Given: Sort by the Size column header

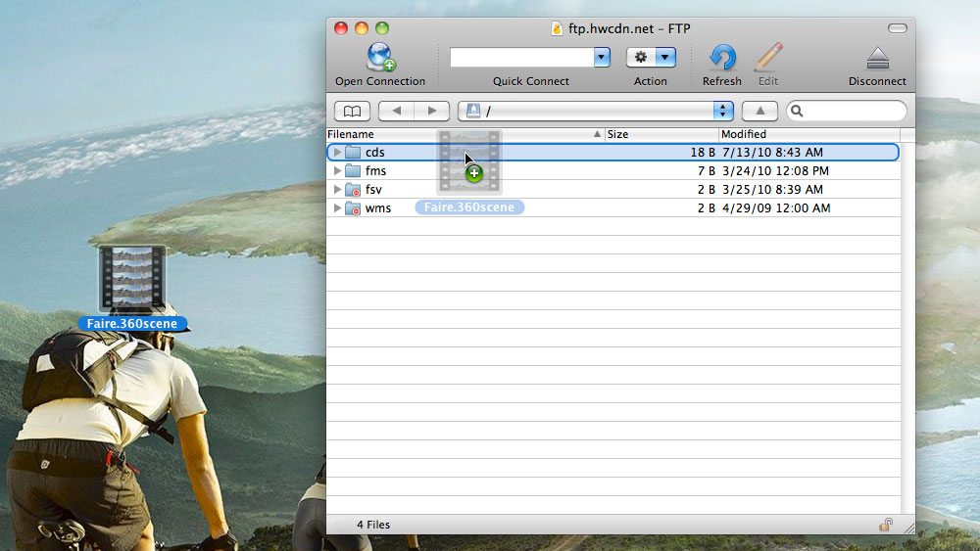Looking at the screenshot, I should point(661,134).
